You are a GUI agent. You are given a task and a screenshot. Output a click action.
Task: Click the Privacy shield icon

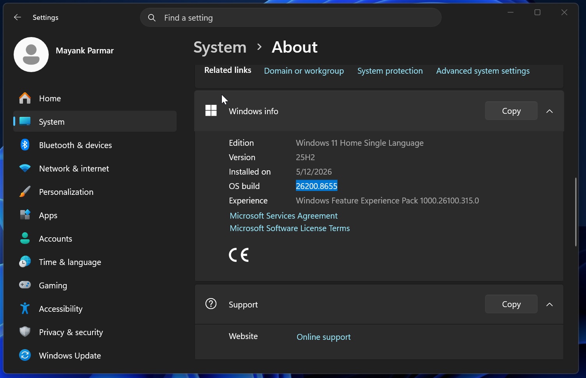(x=25, y=332)
